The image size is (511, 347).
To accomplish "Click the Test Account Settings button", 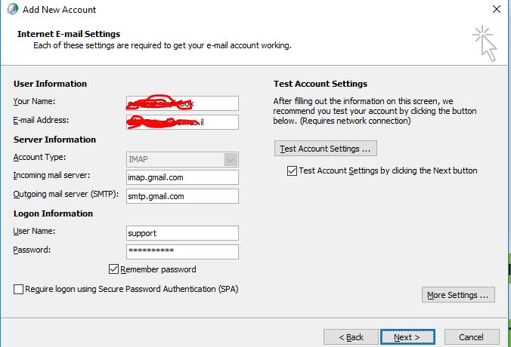I will pyautogui.click(x=325, y=149).
